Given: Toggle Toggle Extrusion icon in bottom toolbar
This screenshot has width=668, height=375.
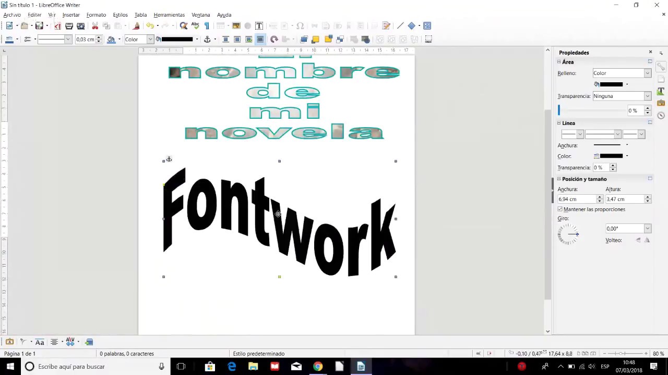Looking at the screenshot, I should (x=89, y=342).
